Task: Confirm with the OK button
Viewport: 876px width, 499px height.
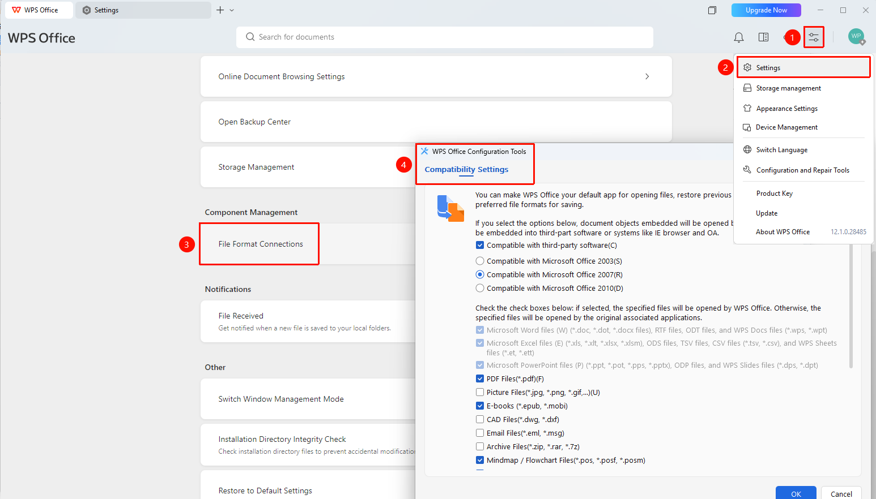Action: point(796,493)
